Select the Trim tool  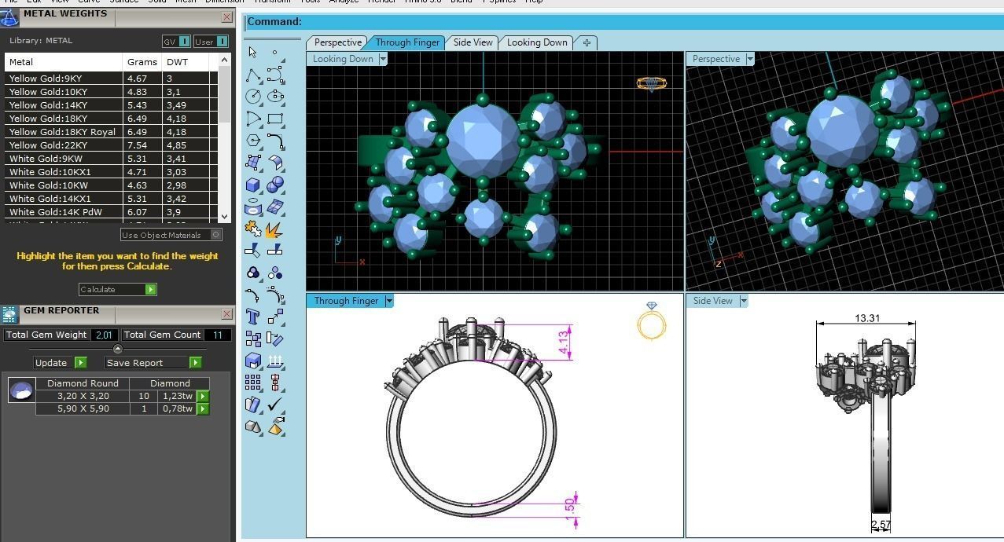click(253, 251)
